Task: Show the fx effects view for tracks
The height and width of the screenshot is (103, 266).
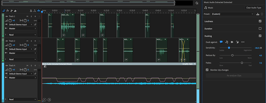Action: click(8, 11)
